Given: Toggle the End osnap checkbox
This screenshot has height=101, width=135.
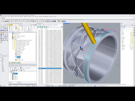Looking at the screenshot, I should pos(1,58).
